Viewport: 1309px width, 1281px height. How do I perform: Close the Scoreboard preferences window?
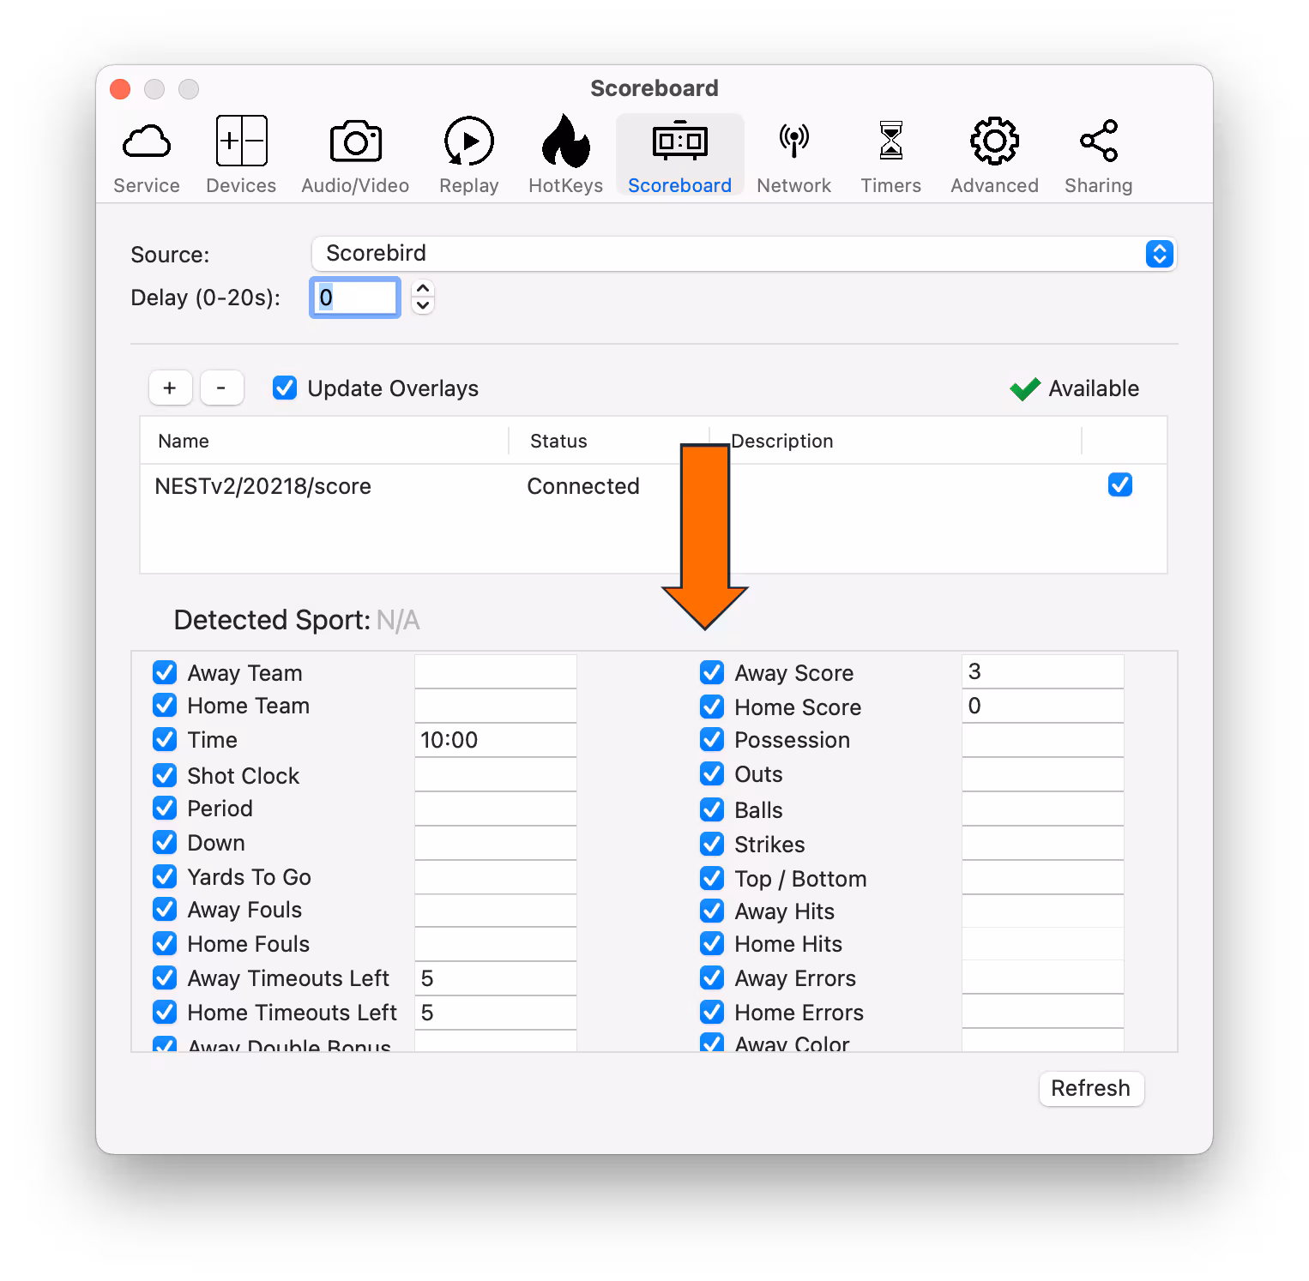tap(120, 89)
